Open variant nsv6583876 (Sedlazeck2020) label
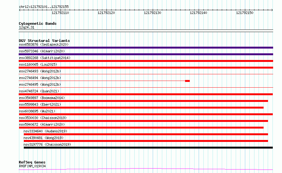Screen dimensions: 282x173 [44, 44]
